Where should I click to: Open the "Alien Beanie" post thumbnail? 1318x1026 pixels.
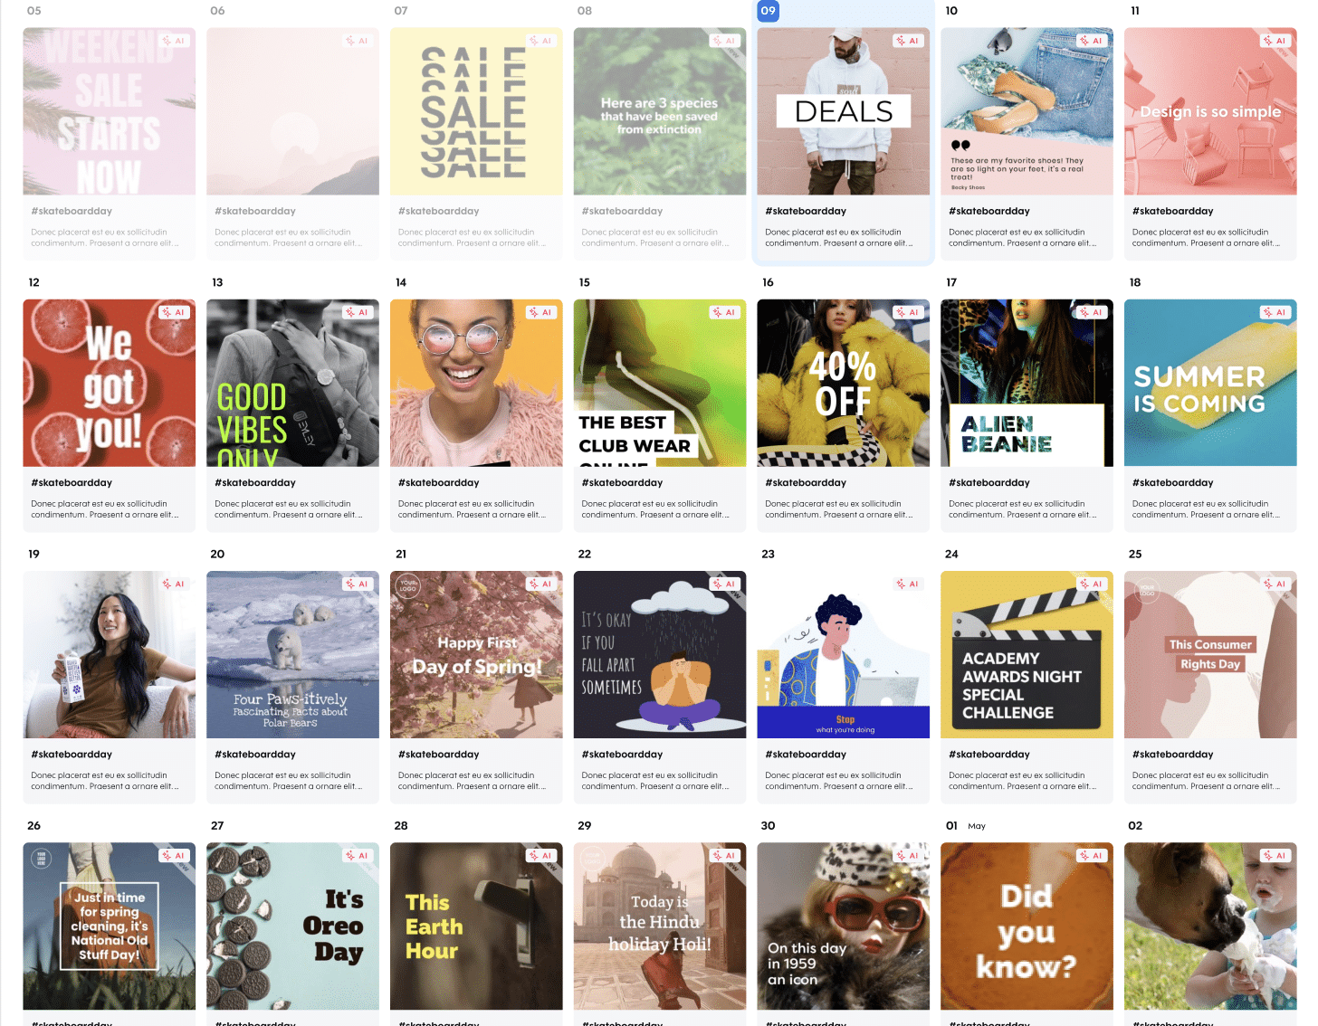[1027, 383]
